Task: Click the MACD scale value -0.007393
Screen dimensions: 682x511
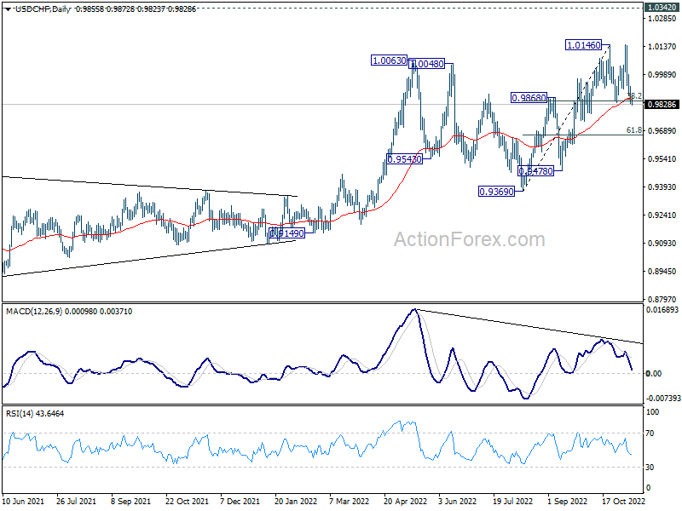Action: pyautogui.click(x=662, y=399)
